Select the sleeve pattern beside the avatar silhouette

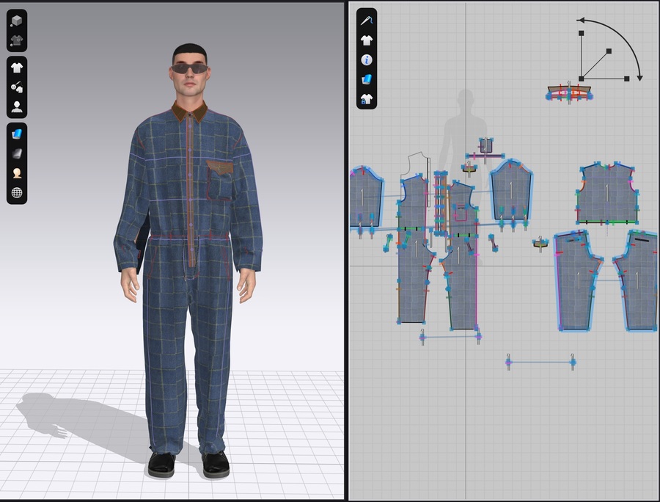pos(511,190)
